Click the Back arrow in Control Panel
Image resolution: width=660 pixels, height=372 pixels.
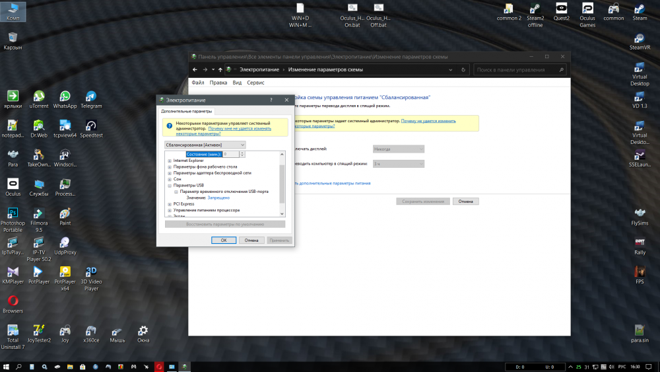tap(195, 69)
